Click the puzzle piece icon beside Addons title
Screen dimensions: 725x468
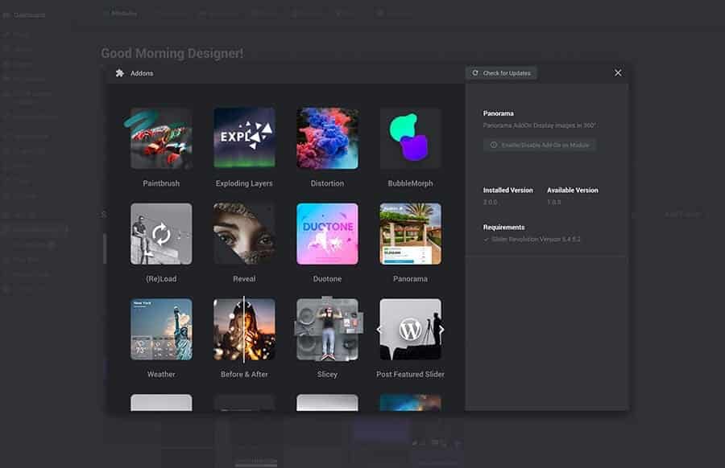click(119, 72)
